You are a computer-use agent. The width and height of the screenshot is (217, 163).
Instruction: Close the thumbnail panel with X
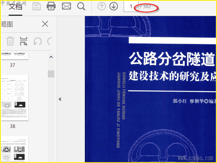45,24
